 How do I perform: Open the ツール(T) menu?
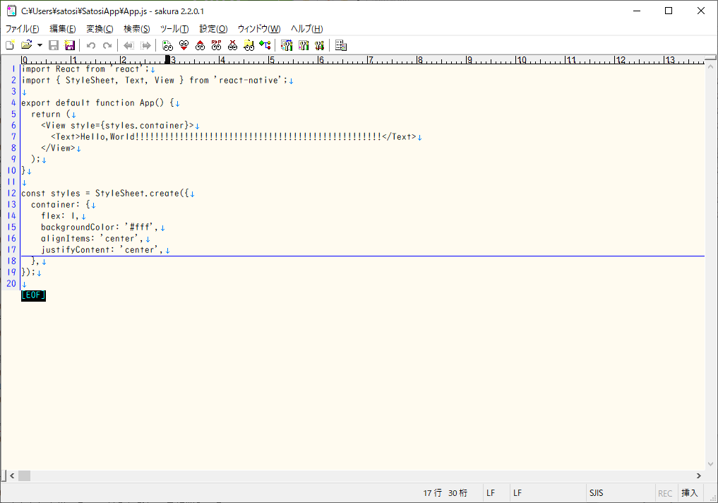(x=174, y=29)
